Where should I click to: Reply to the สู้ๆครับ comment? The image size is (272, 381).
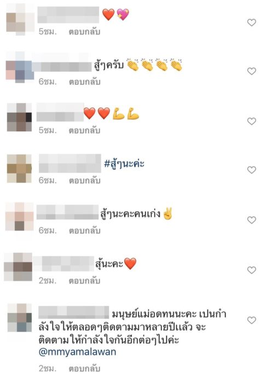84,82
